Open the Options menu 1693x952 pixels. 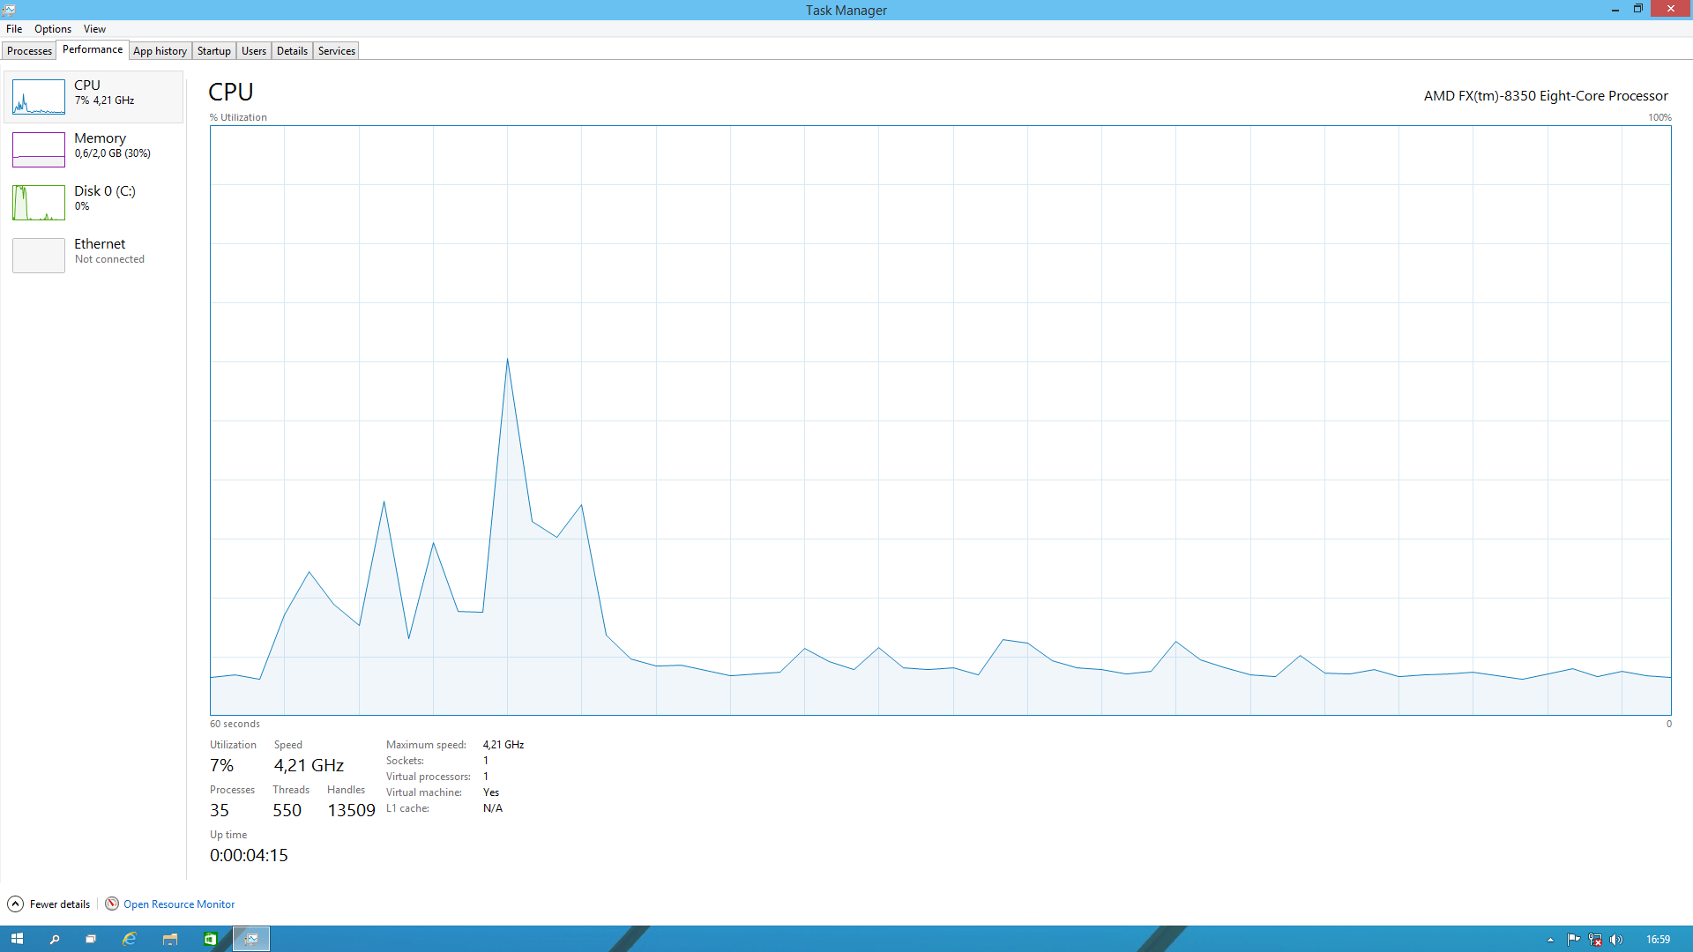pyautogui.click(x=53, y=29)
